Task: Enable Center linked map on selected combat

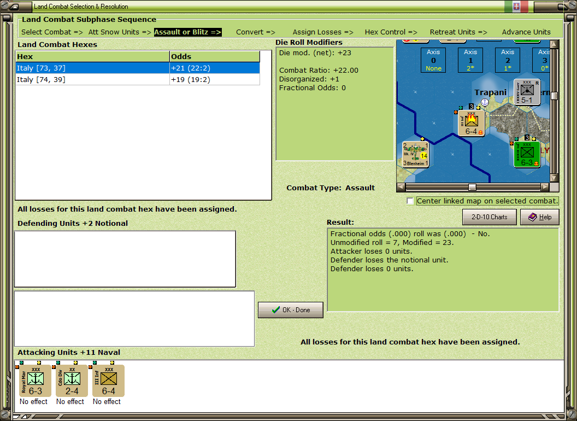Action: (x=410, y=201)
